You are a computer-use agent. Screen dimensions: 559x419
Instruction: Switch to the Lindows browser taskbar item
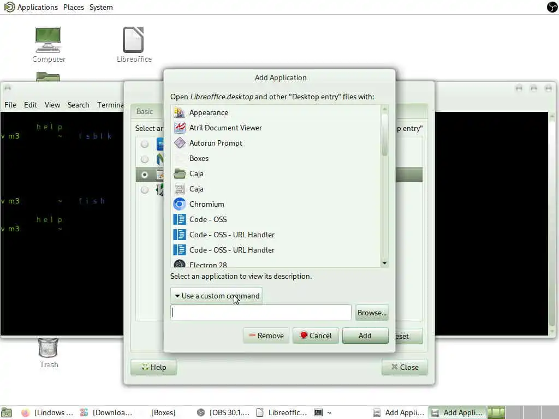[47, 412]
